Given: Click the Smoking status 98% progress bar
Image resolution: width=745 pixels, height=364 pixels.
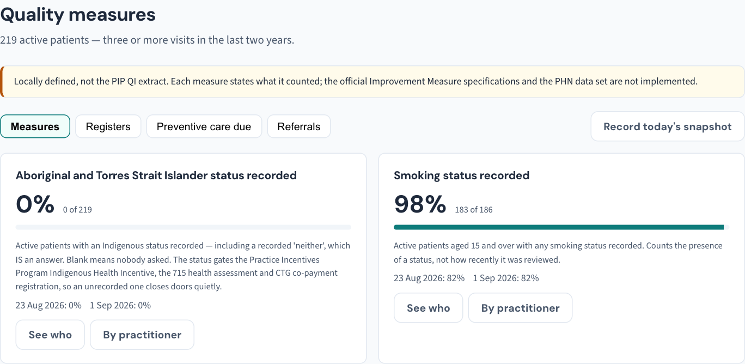Looking at the screenshot, I should pos(561,227).
